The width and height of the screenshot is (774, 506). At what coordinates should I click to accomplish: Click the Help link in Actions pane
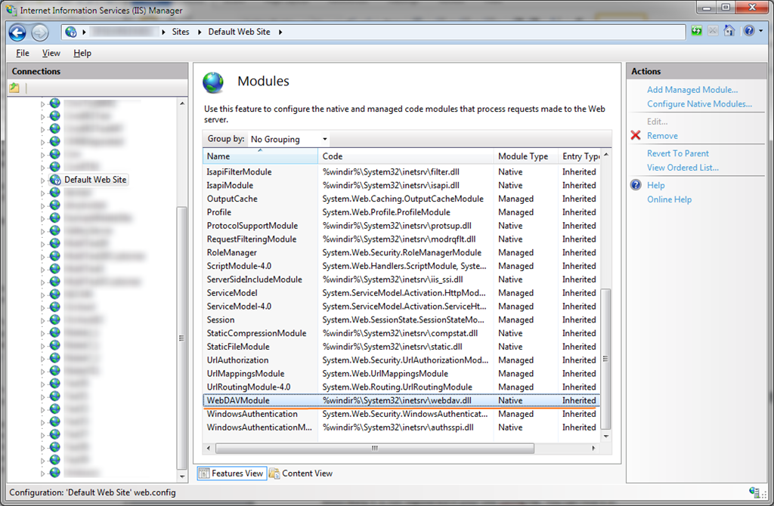(x=655, y=186)
